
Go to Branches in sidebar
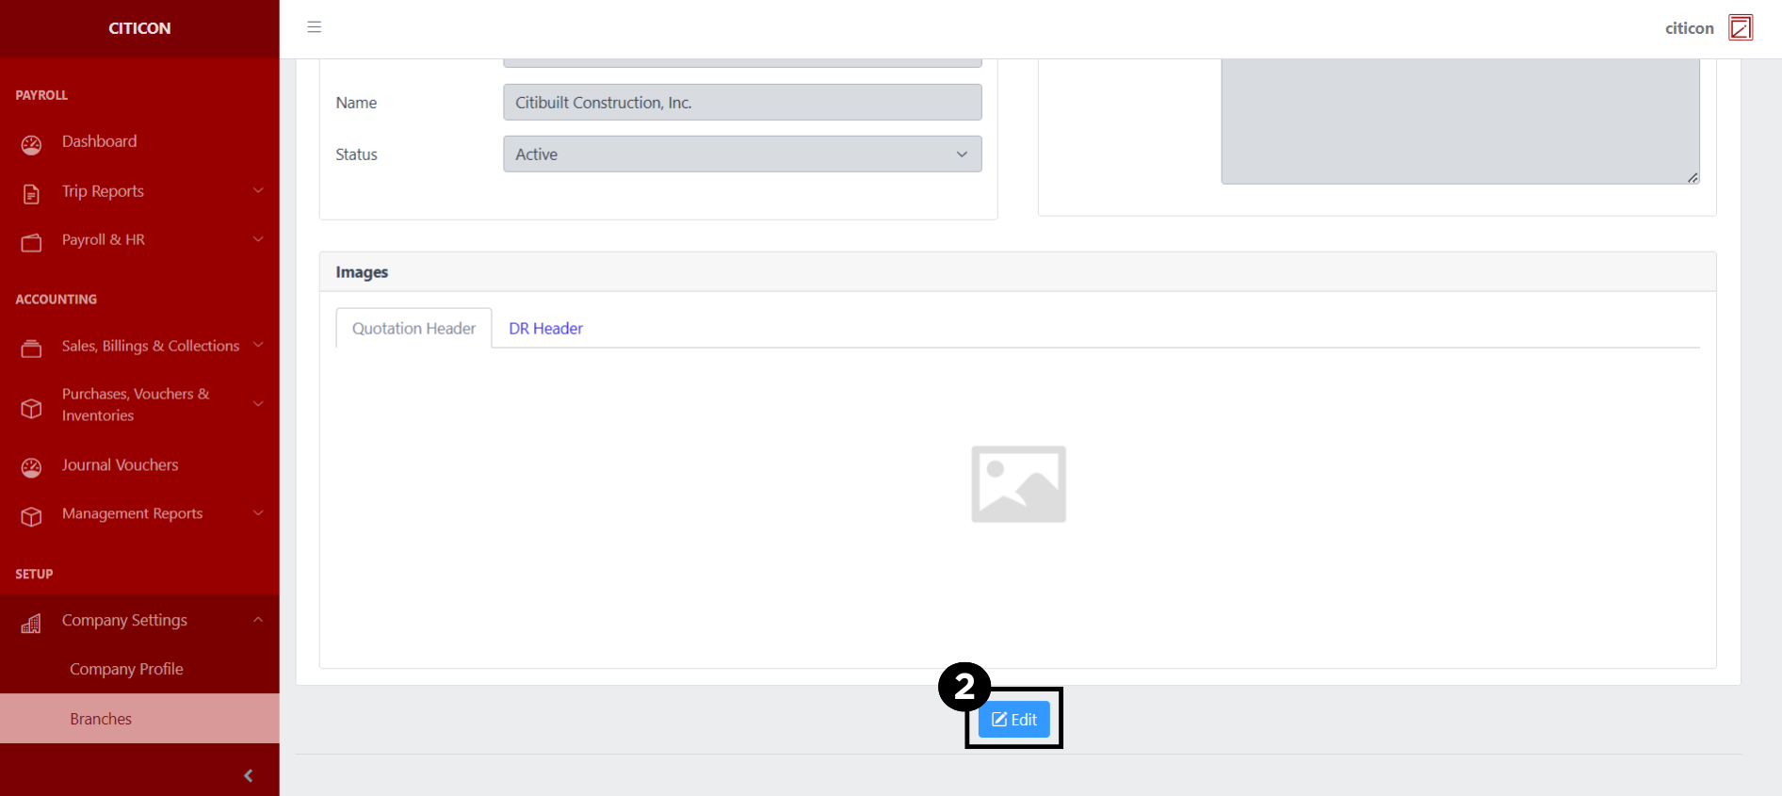[x=101, y=719]
